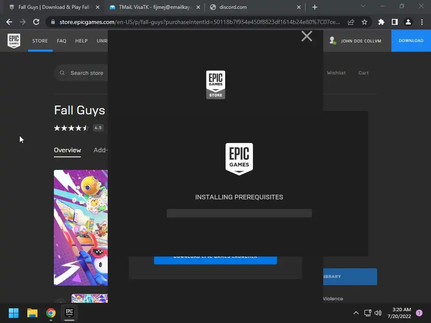Close the discord.com browser tab

[x=299, y=7]
